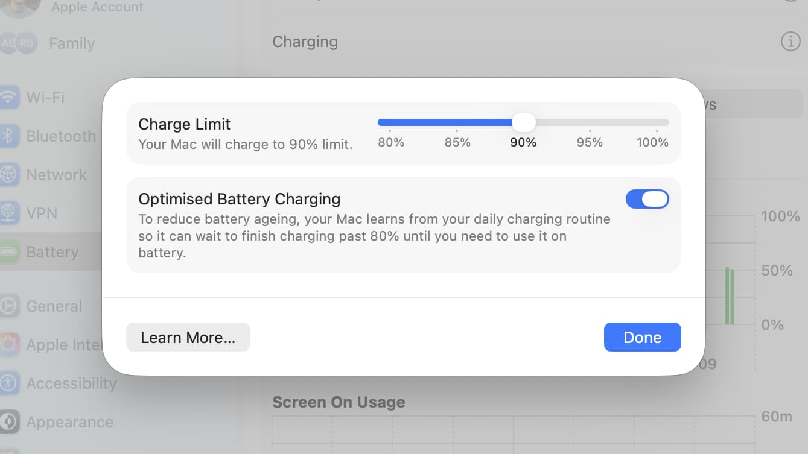
Task: Open VPN settings
Action: click(43, 213)
